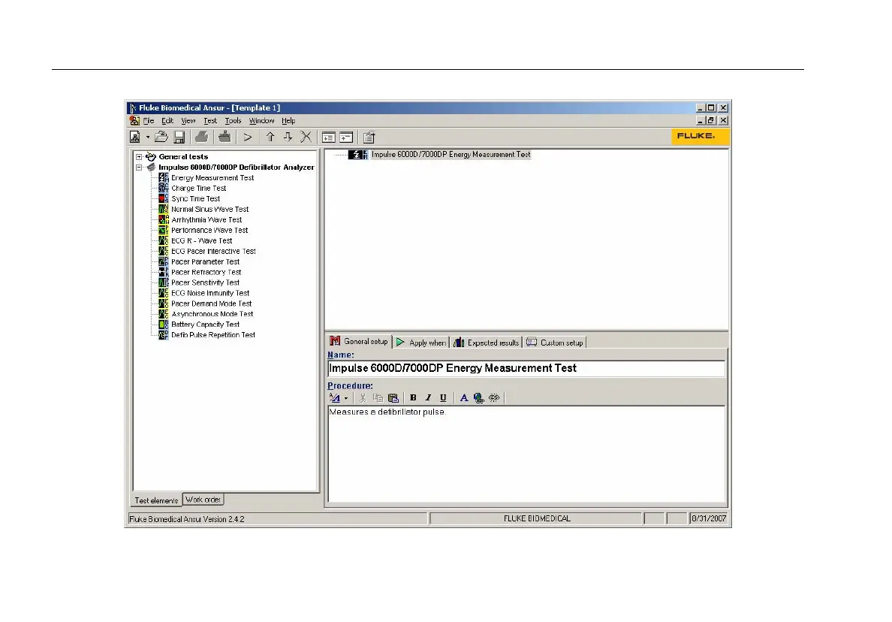Delete selected element with X icon

306,137
